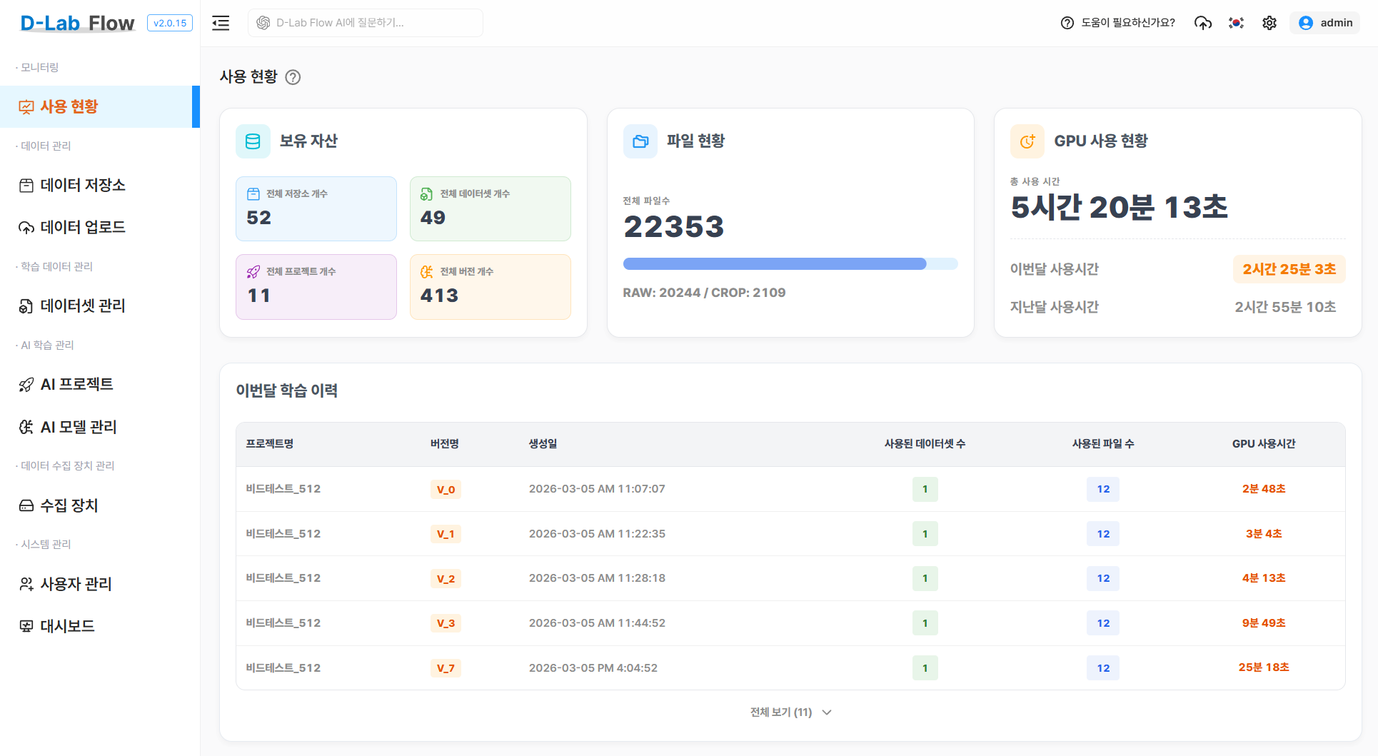Expand 전체 보기 (11) below the table

(790, 712)
